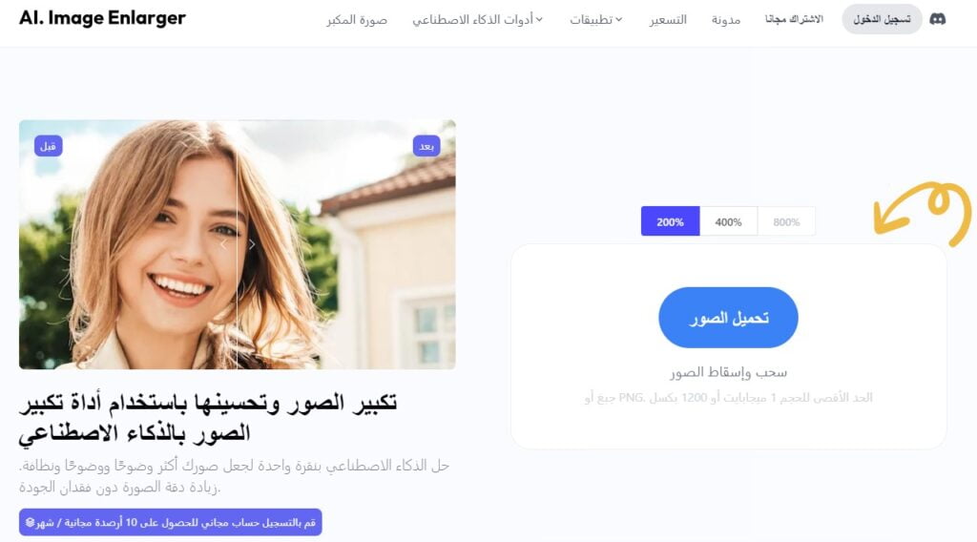This screenshot has height=542, width=977.
Task: Click تحميل الصور upload button
Action: pyautogui.click(x=728, y=318)
